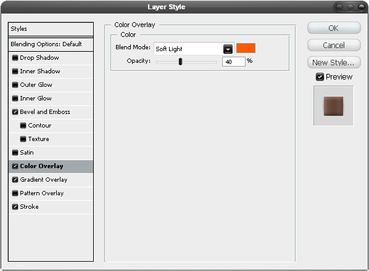This screenshot has width=369, height=271.
Task: Check the Satin effect checkbox
Action: 15,153
